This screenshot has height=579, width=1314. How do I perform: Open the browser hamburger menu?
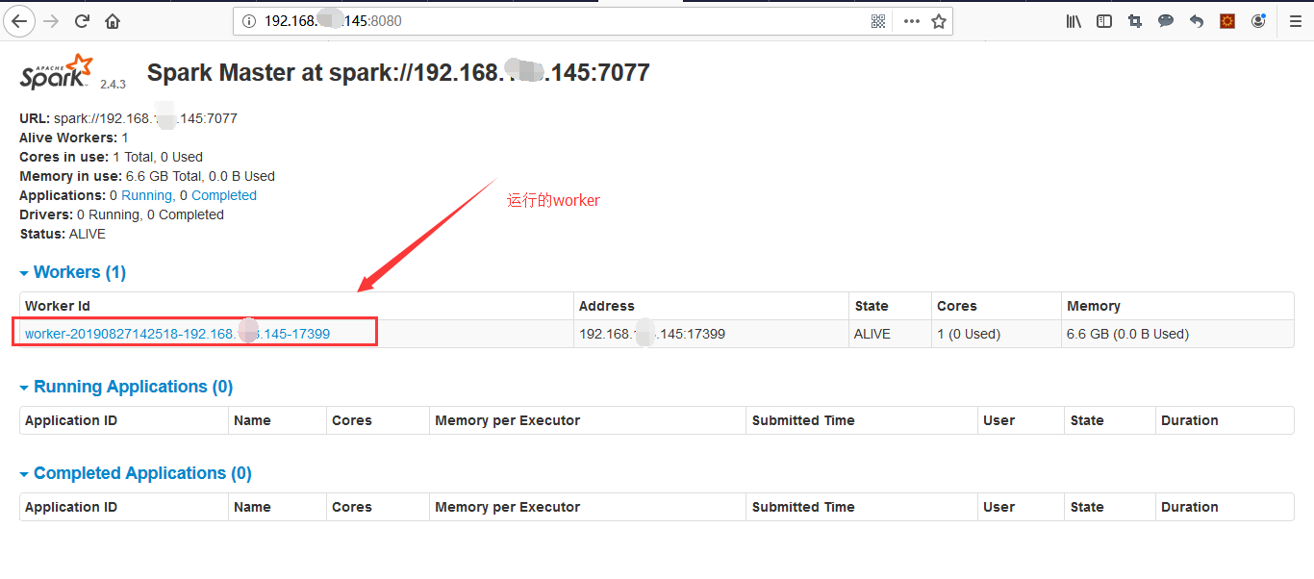pos(1296,21)
